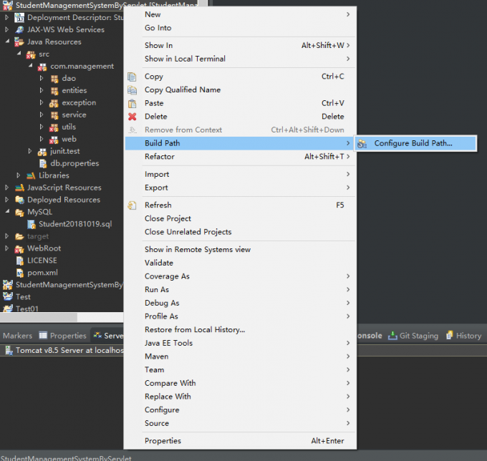Choose Configure Build Path option
Image resolution: width=487 pixels, height=461 pixels.
coord(413,144)
